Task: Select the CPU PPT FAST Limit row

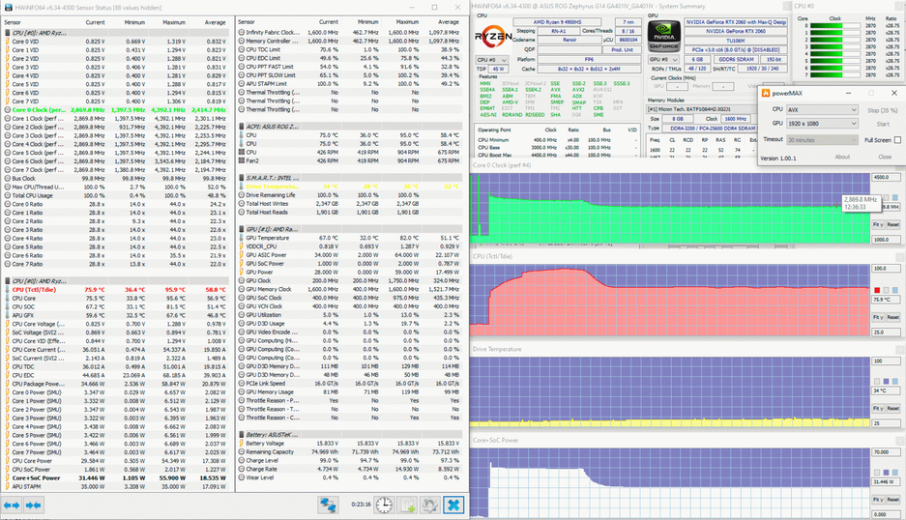Action: point(350,67)
